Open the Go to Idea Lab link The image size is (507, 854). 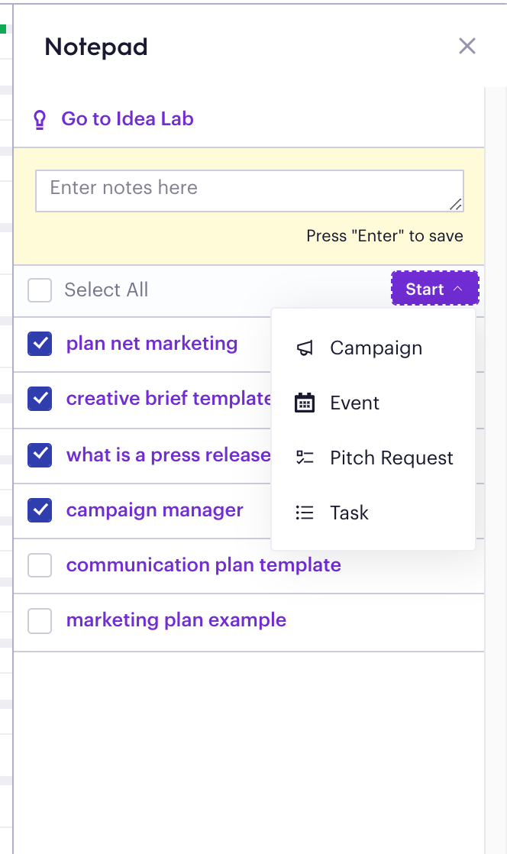pos(127,118)
